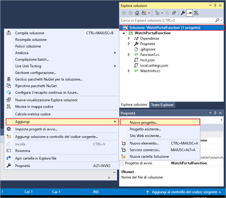226x198 pixels.
Task: Click the magnifier search icon in Esplora soluzioni
Action: (217, 20)
